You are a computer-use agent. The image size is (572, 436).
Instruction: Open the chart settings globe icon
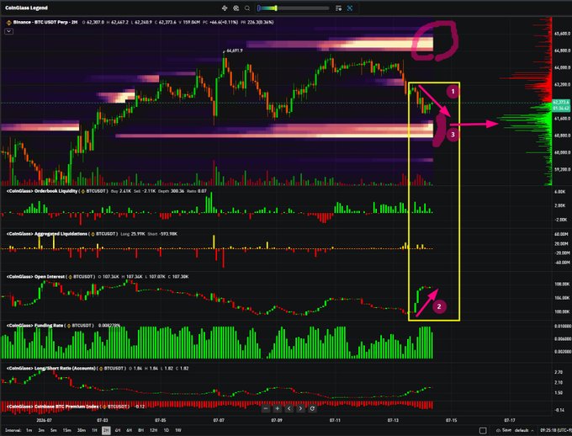(236, 8)
